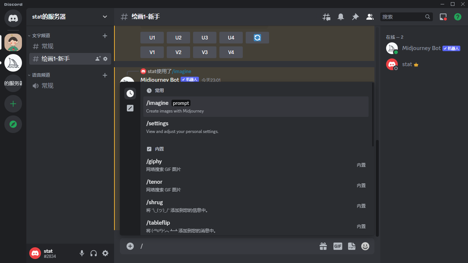The width and height of the screenshot is (468, 263).
Task: Open the stat的服务器 server dropdown menu
Action: tap(70, 17)
